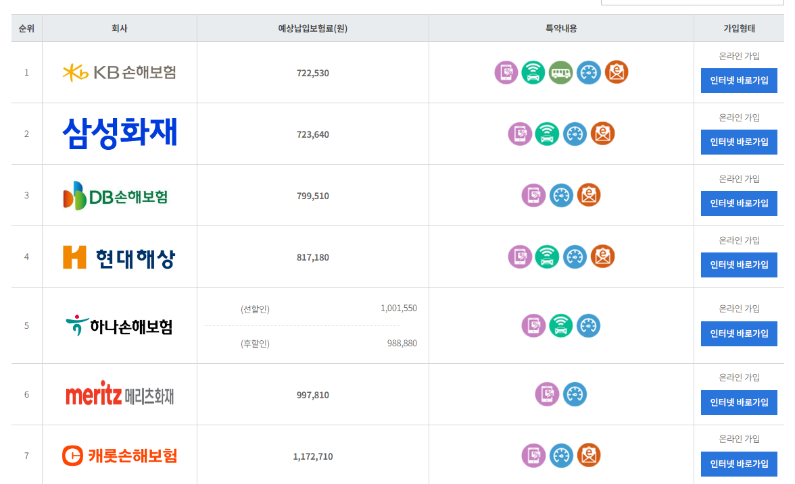795x484 pixels.
Task: Click orange e-mail policy icon in DB손해보험 row
Action: [589, 194]
